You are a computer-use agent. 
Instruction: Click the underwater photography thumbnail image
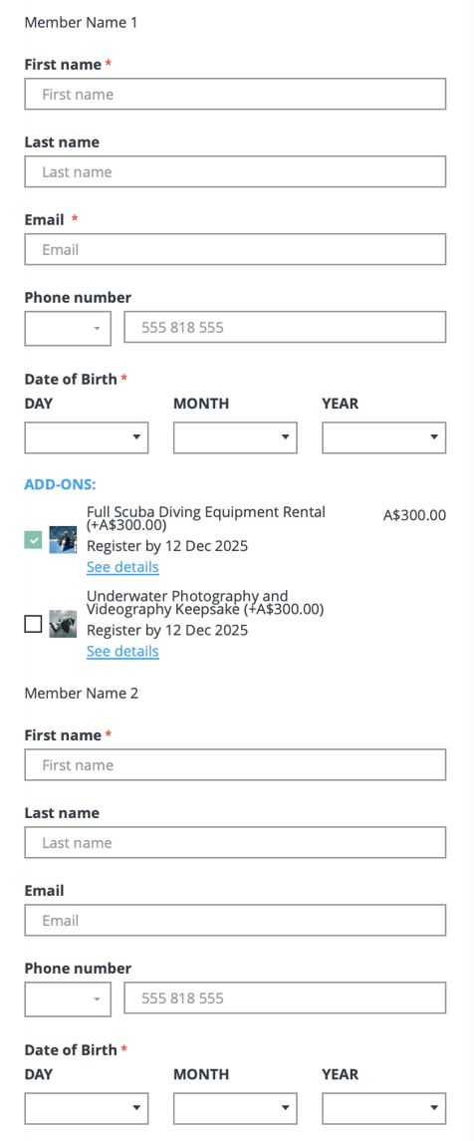(64, 624)
